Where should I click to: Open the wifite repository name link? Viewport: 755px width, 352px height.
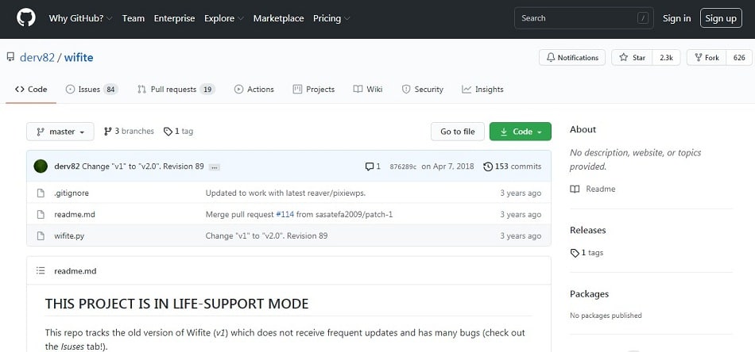pyautogui.click(x=79, y=58)
